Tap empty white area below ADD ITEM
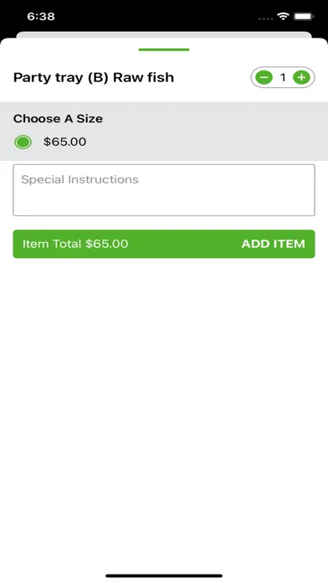328x583 pixels. tap(164, 409)
